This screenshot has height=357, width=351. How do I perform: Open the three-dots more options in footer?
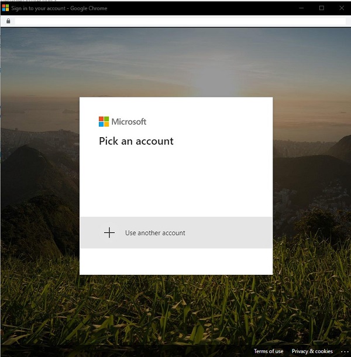click(345, 352)
